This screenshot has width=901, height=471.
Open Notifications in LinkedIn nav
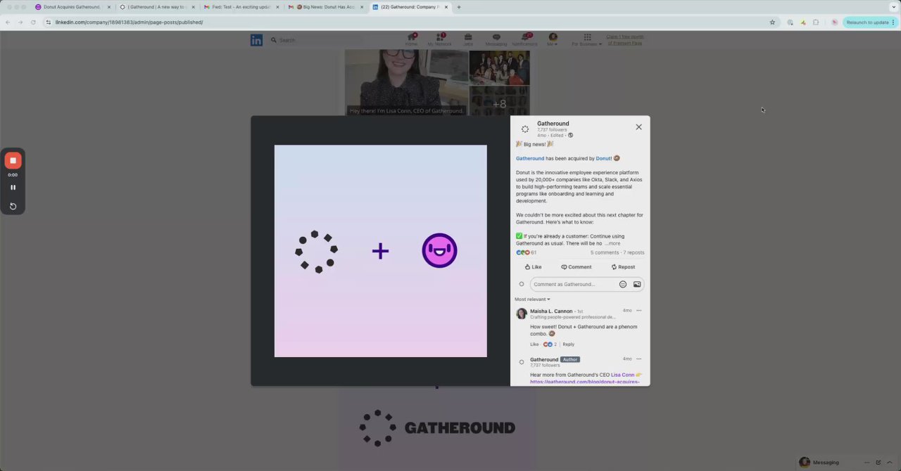tap(524, 39)
